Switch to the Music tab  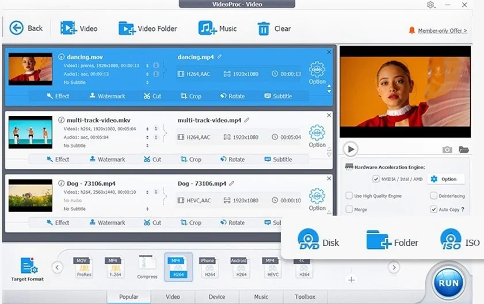point(261,297)
